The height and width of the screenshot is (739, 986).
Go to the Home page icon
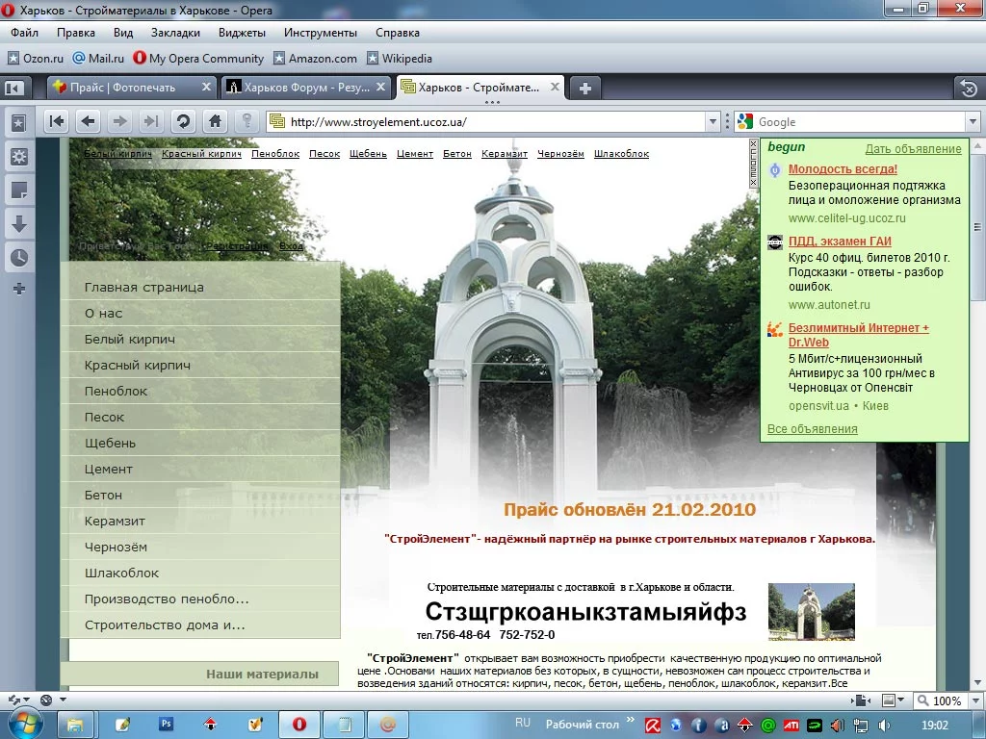pos(215,121)
